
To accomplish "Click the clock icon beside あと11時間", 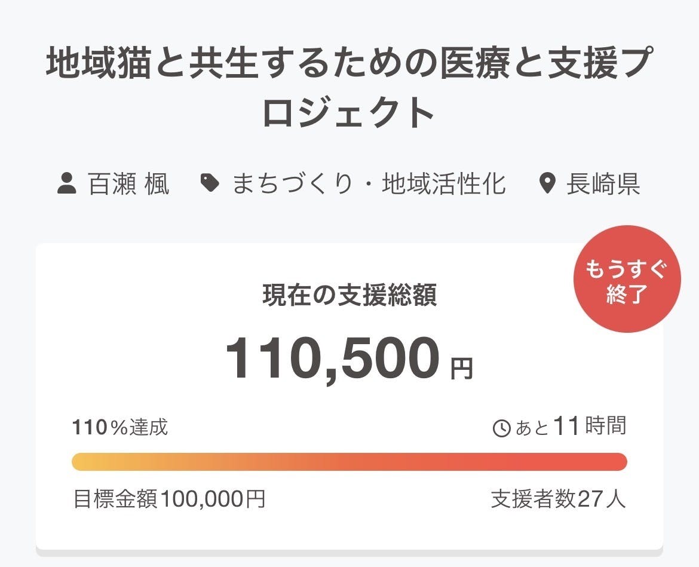I will pos(501,428).
